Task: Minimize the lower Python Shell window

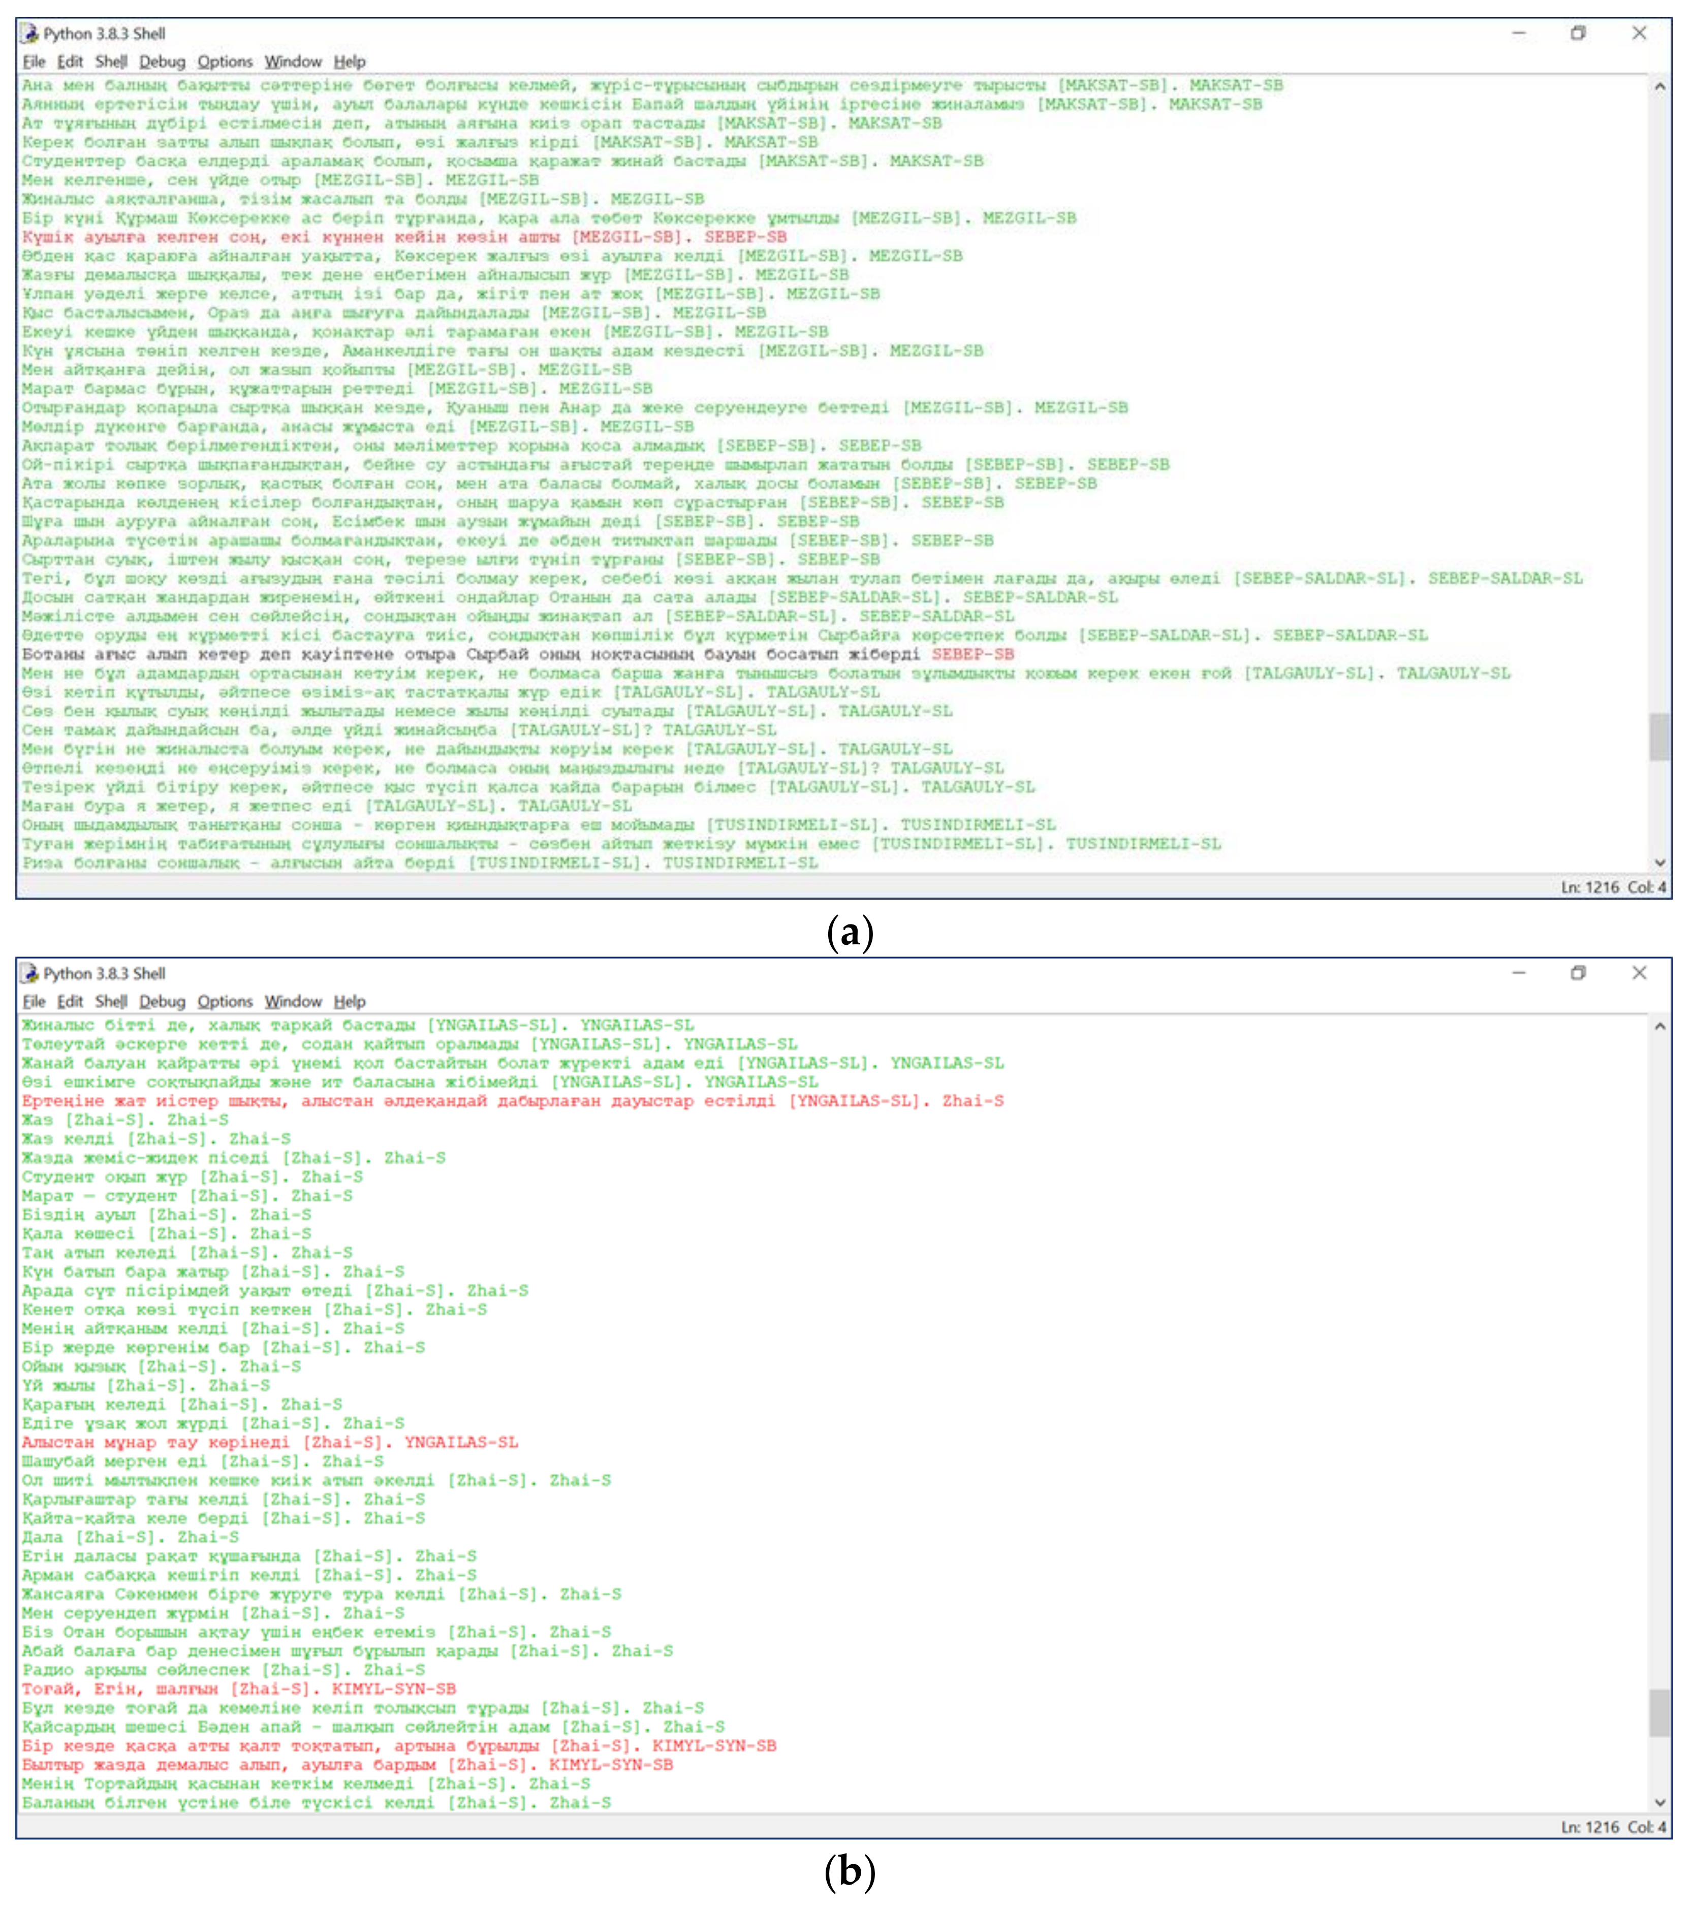Action: coord(1519,974)
